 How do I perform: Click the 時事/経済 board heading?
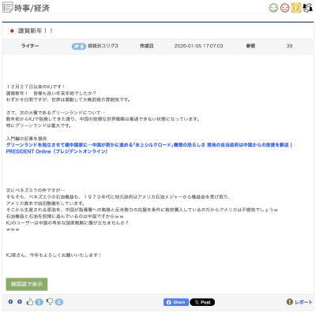32,8
